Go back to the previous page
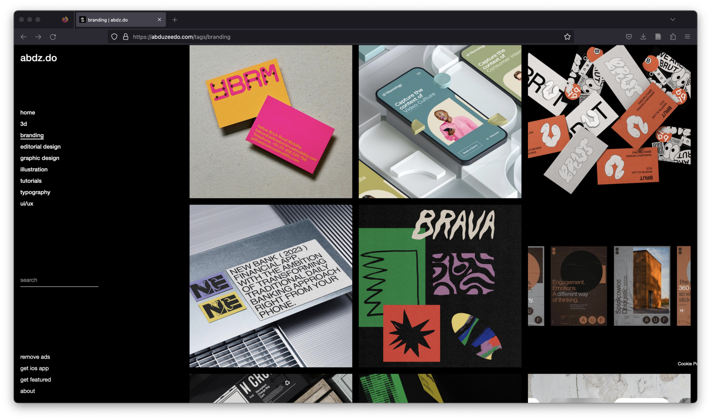Viewport: 711px width, 420px height. pos(23,37)
